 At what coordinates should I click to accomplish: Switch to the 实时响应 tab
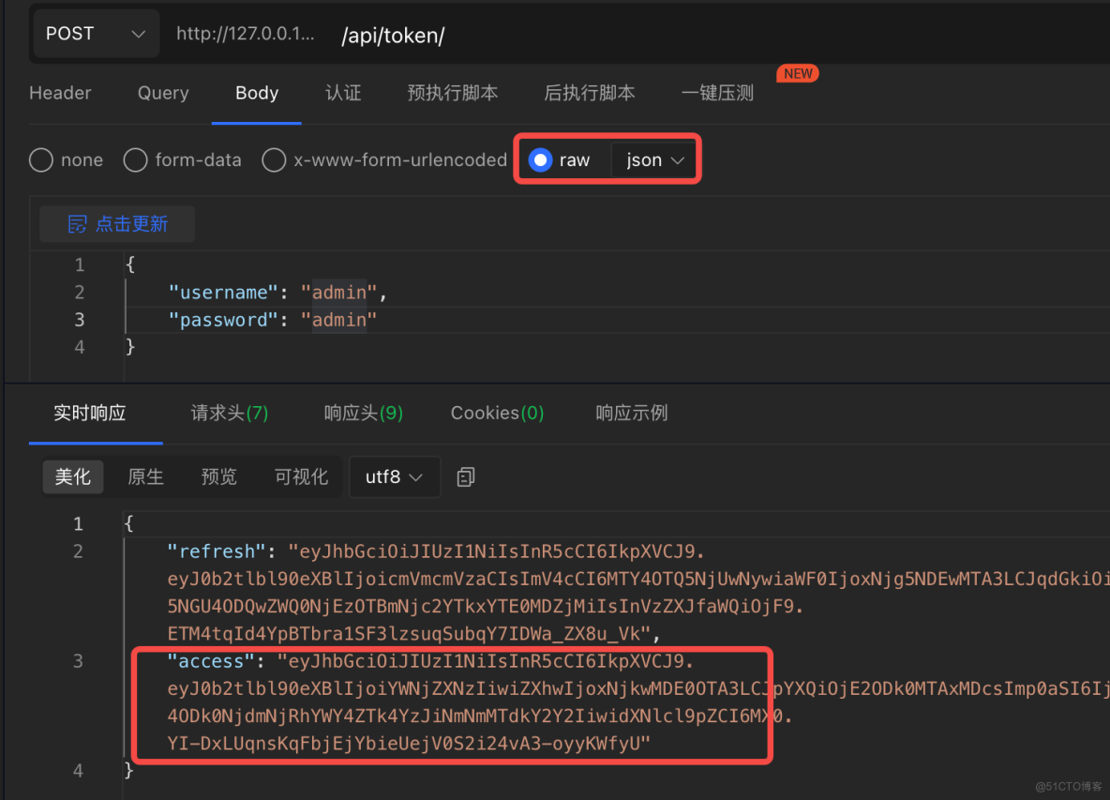pyautogui.click(x=90, y=413)
